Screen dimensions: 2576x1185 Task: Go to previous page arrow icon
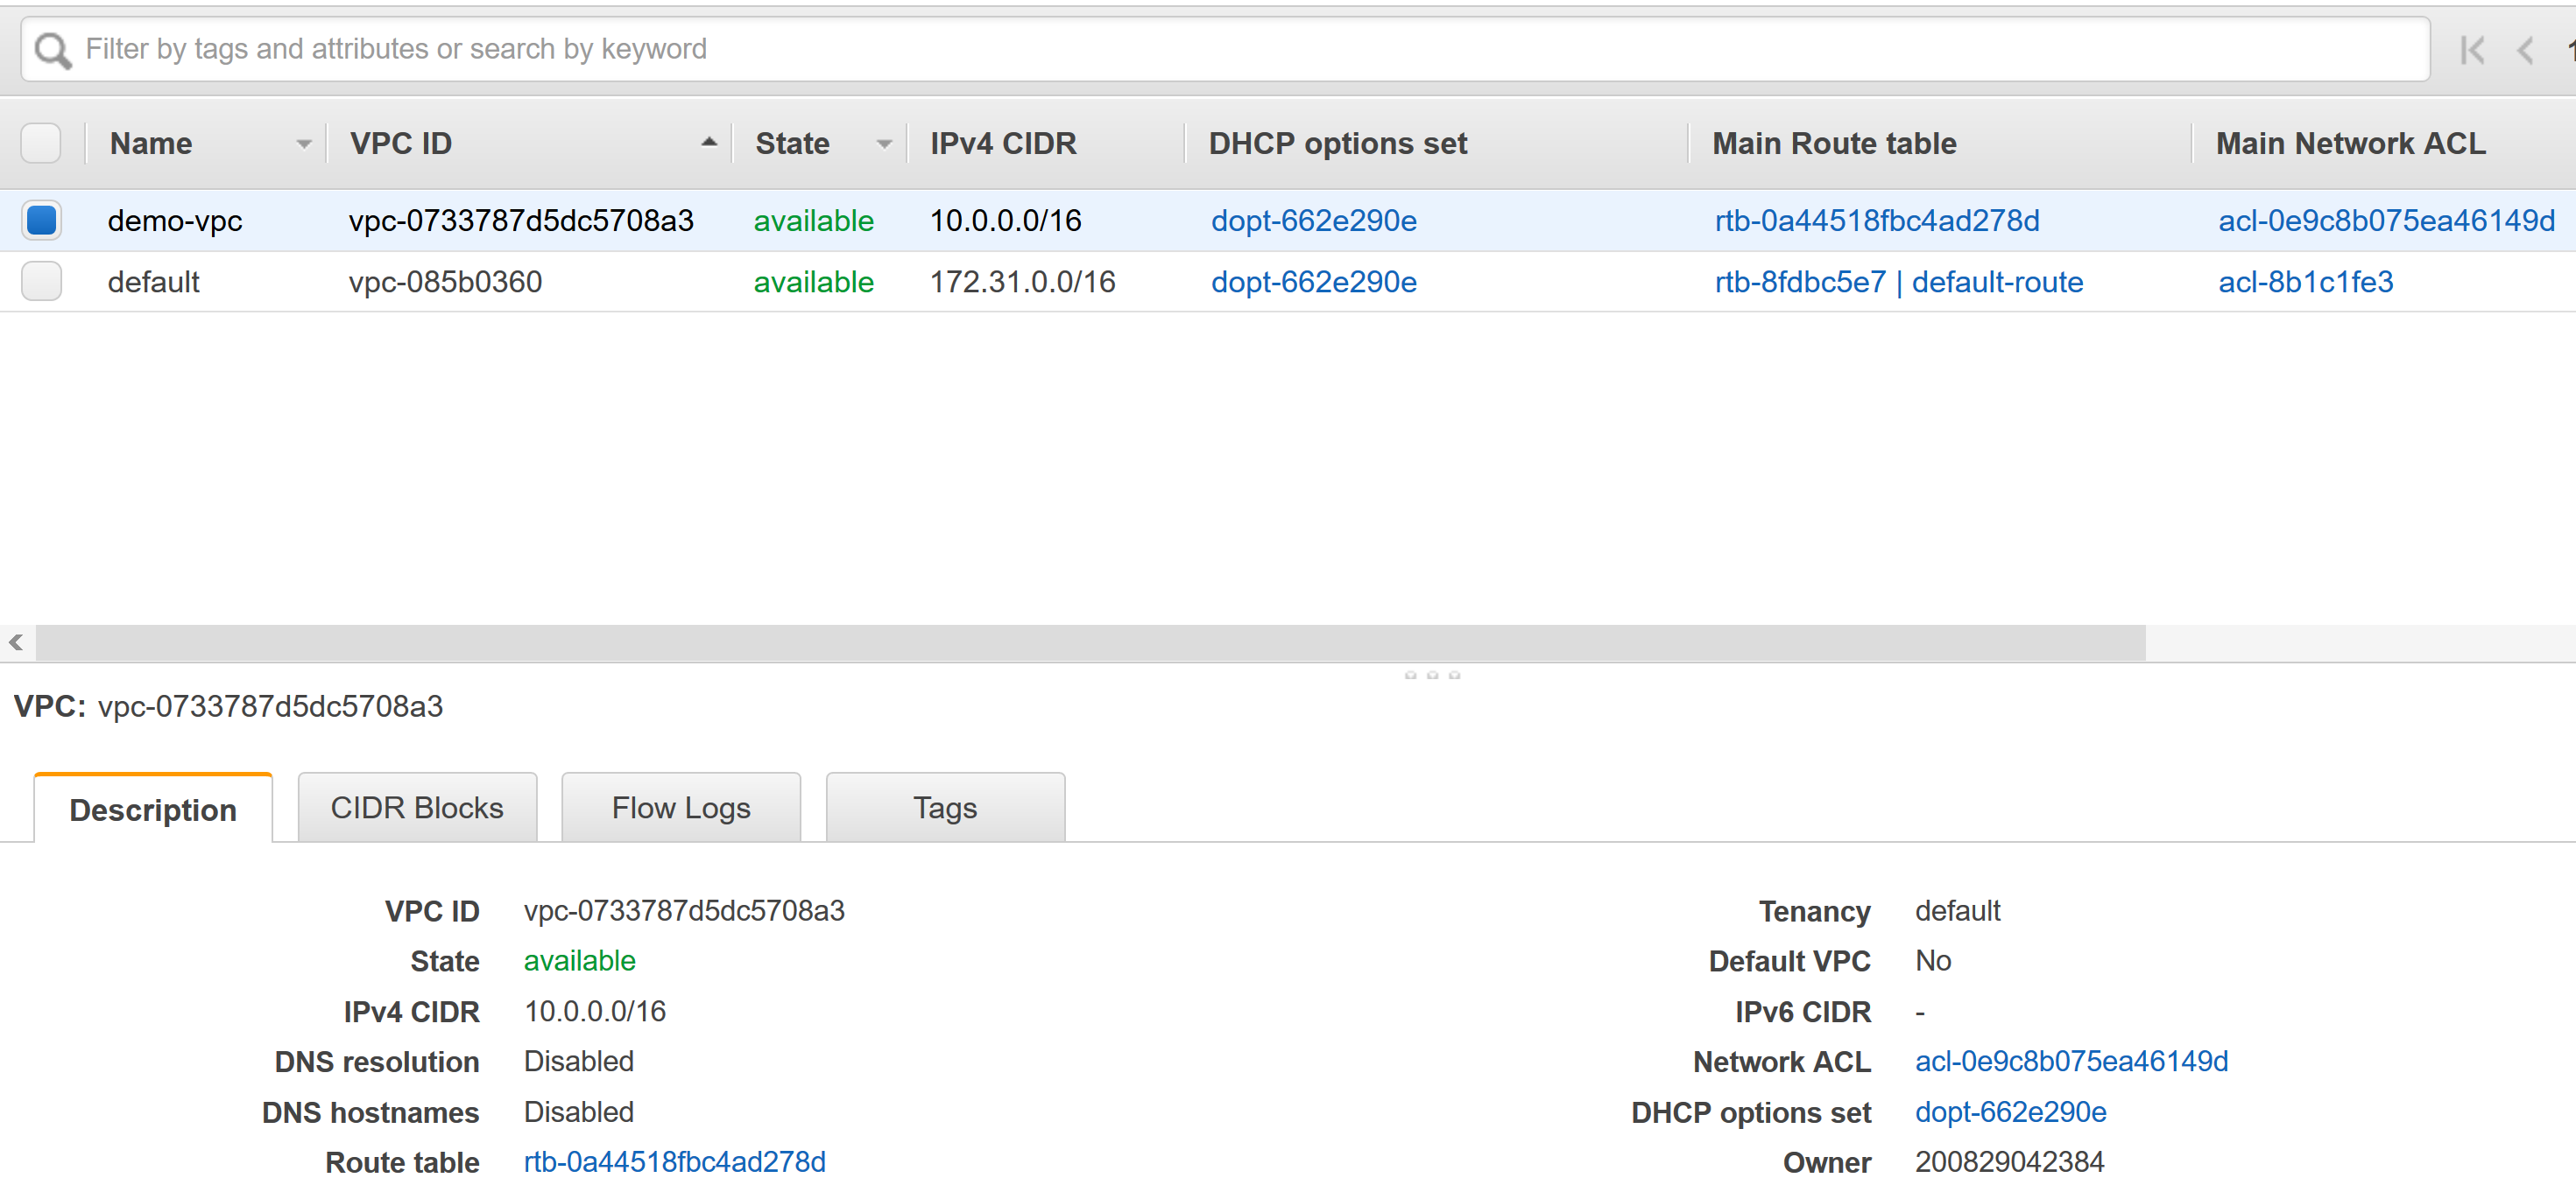(2525, 50)
